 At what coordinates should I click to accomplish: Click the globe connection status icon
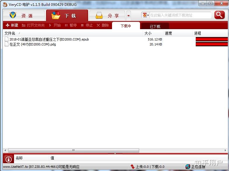coord(188,166)
